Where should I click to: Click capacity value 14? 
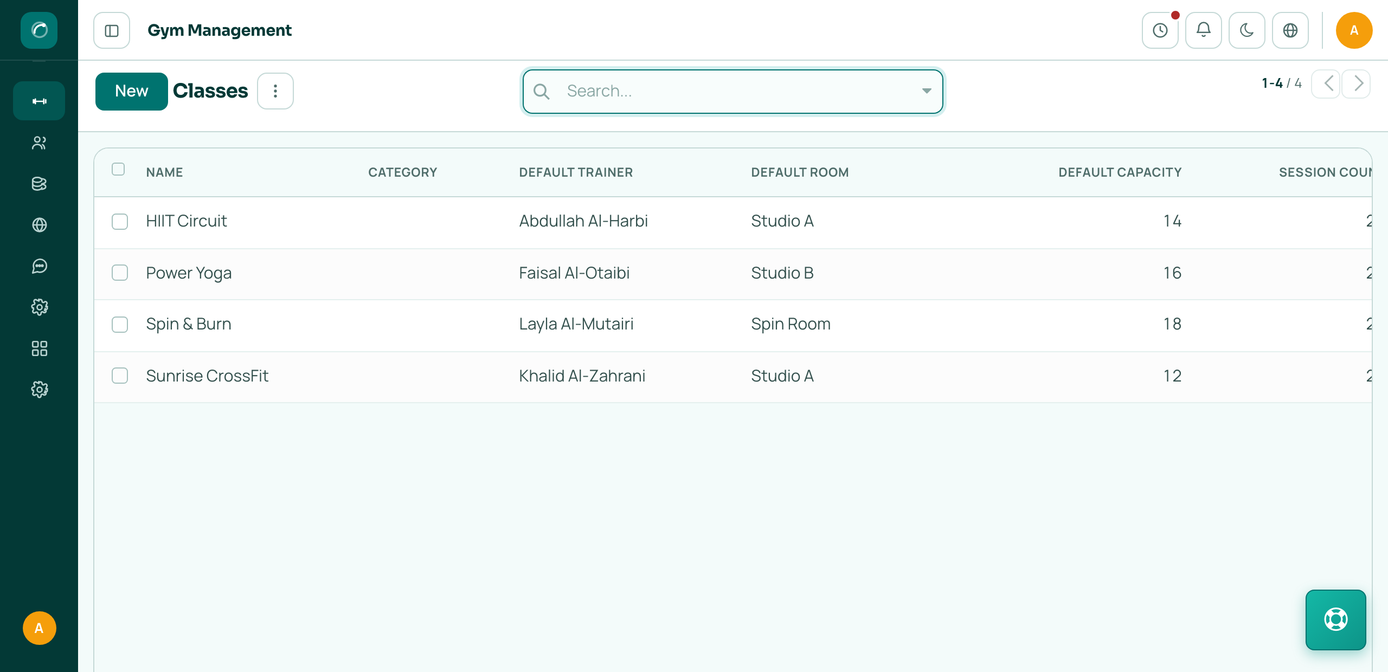point(1172,221)
